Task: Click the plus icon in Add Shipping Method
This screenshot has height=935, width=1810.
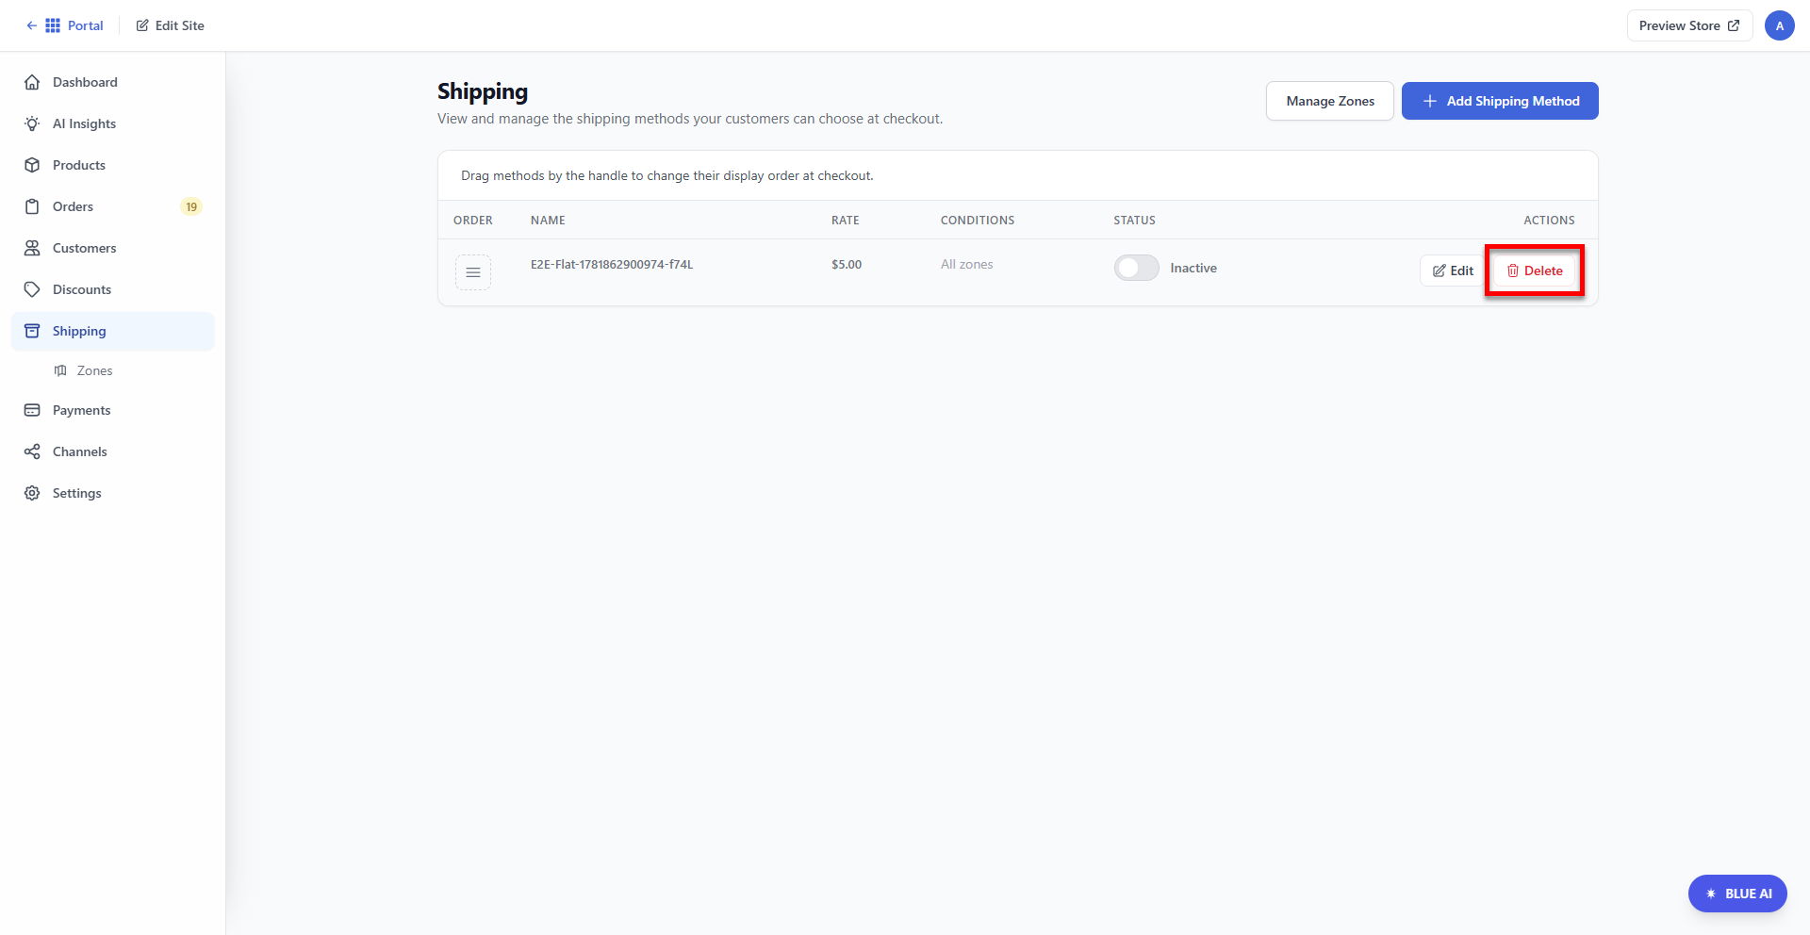Action: (1430, 101)
